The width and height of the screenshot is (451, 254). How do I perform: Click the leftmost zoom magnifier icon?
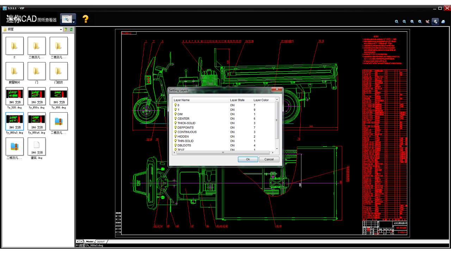[396, 22]
